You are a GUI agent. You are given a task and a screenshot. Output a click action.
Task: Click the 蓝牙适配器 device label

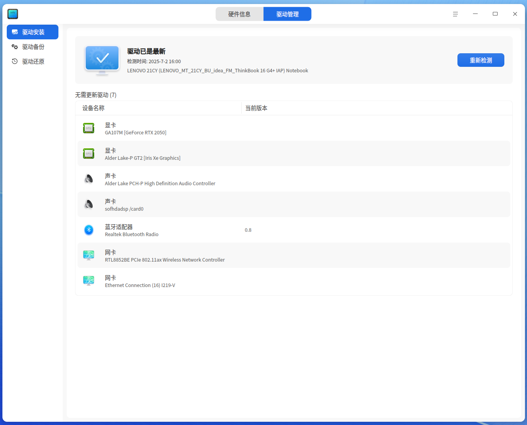(119, 227)
